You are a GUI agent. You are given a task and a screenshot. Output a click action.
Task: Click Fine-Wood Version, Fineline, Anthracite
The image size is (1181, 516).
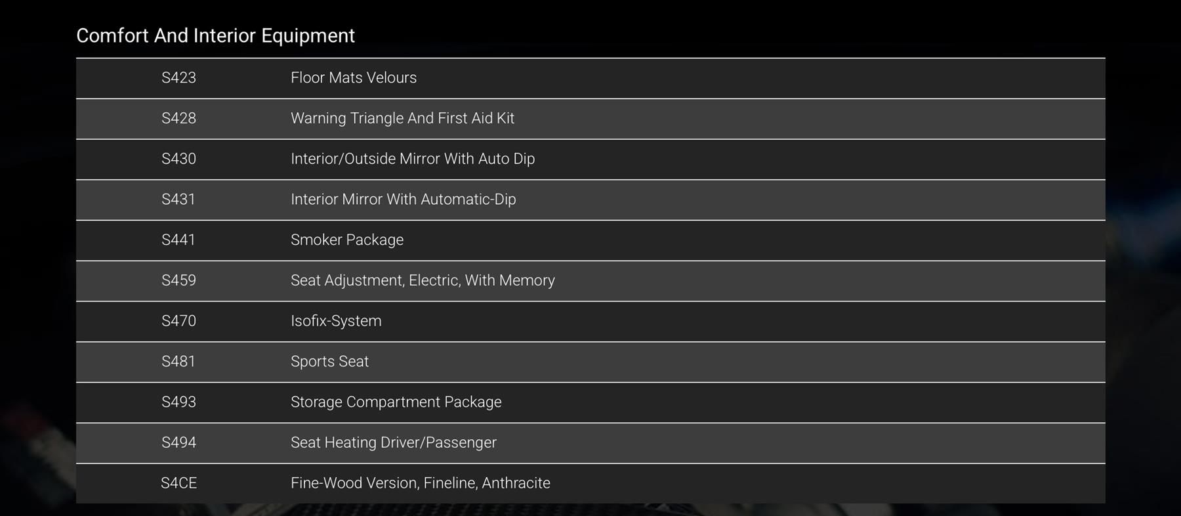421,483
